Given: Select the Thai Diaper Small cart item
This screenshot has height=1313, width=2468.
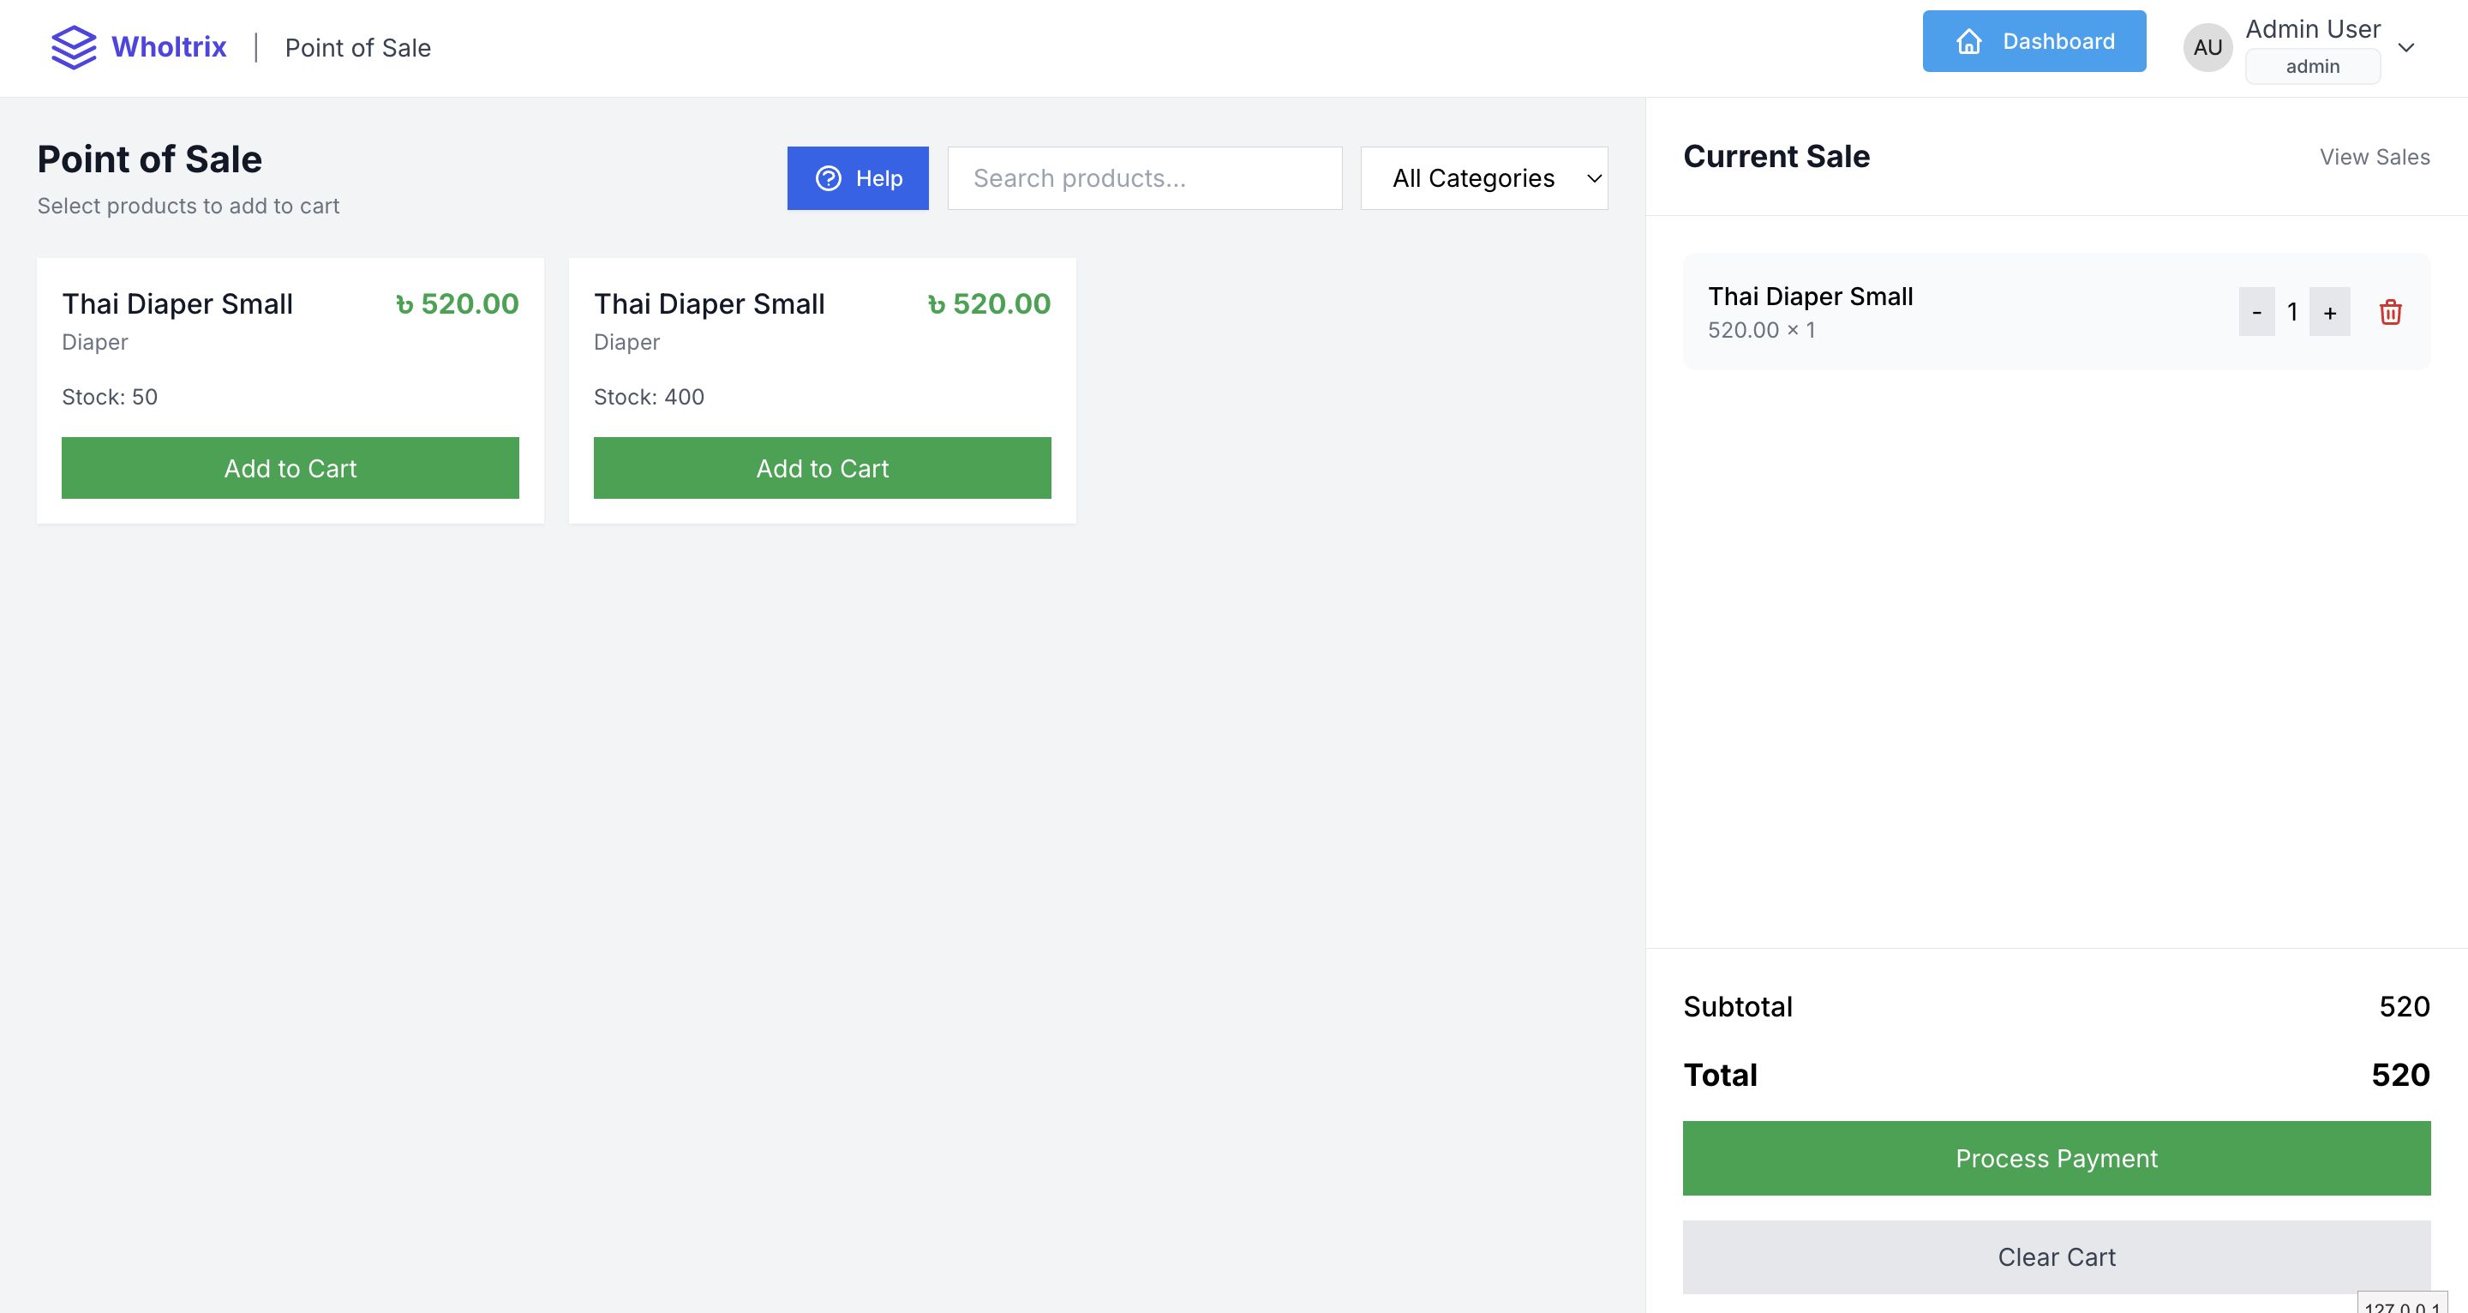Looking at the screenshot, I should (x=1810, y=297).
